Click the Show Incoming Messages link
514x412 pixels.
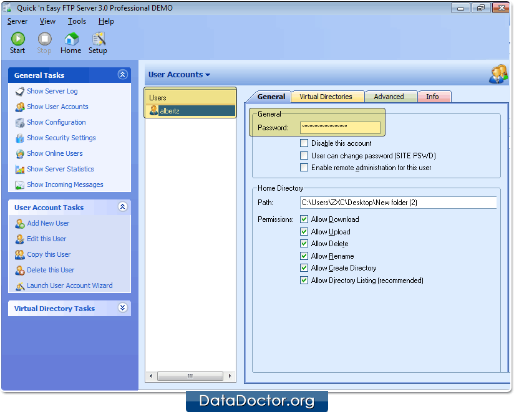65,184
